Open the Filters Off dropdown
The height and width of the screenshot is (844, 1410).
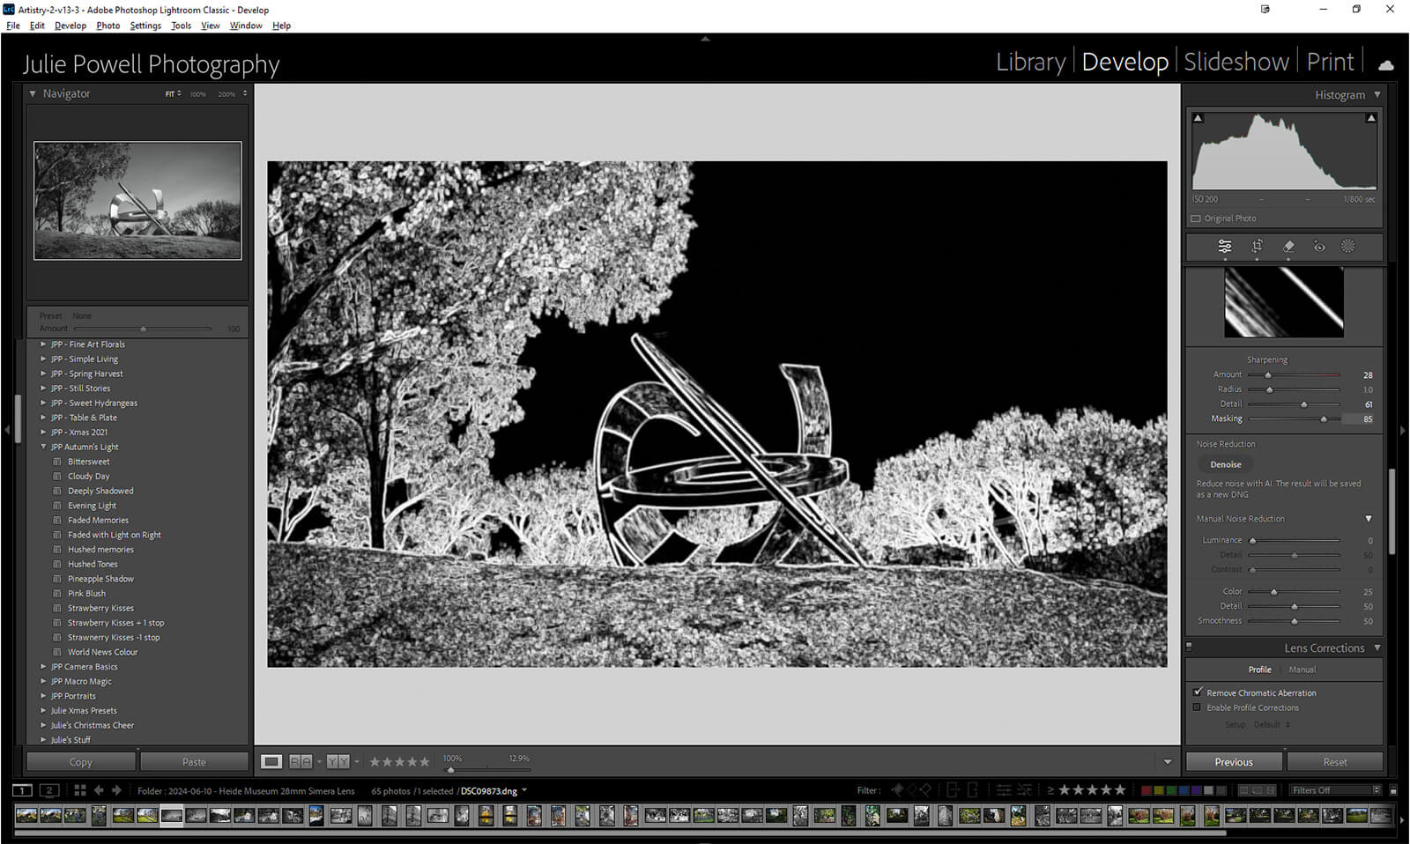[x=1335, y=790]
